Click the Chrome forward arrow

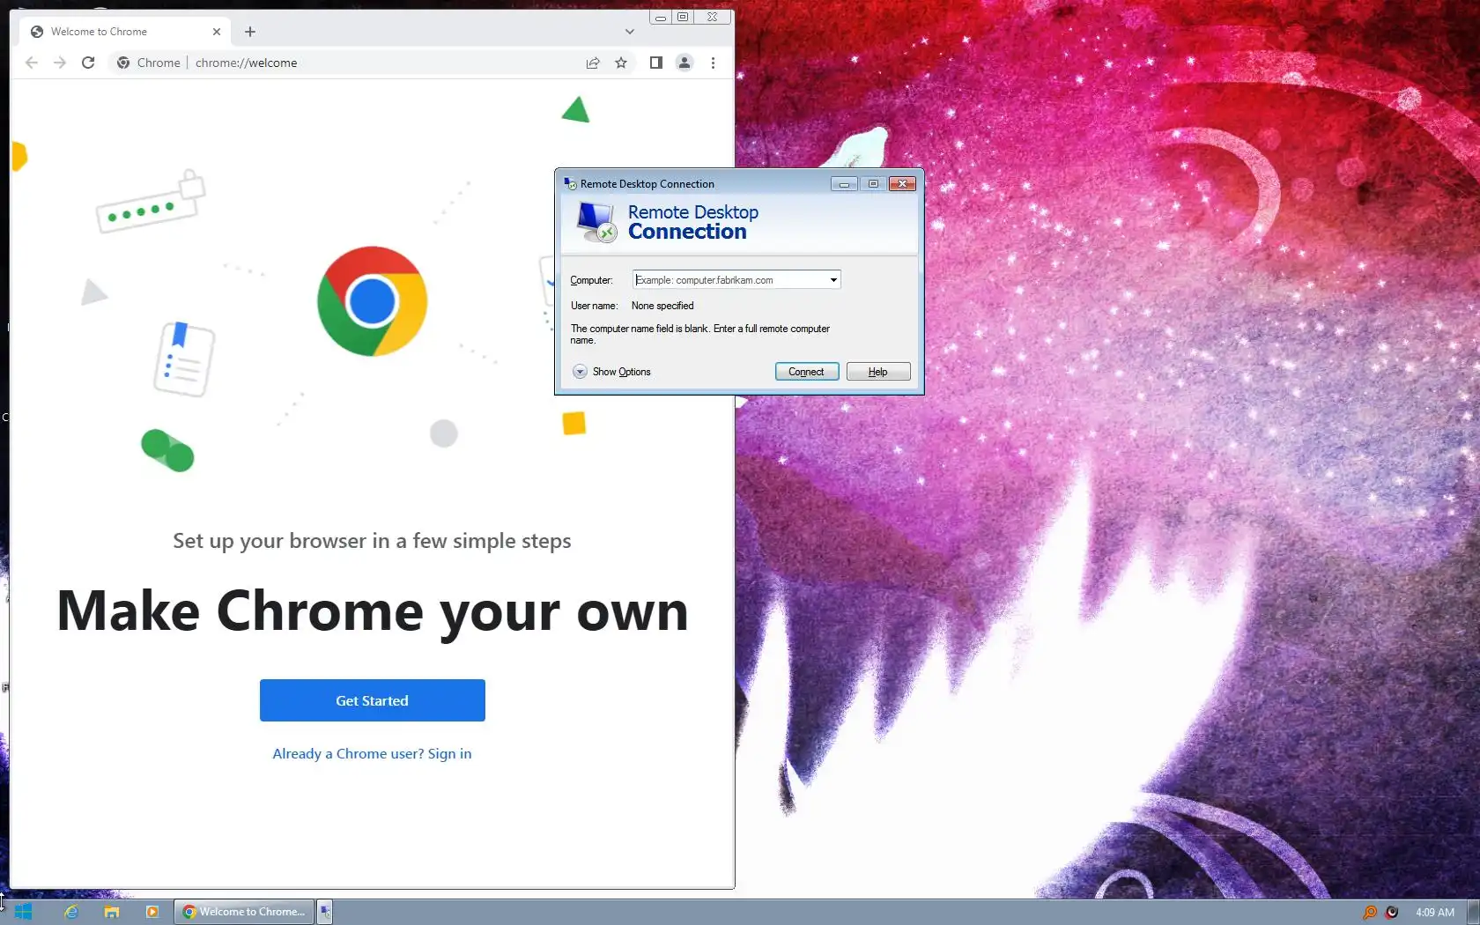(x=60, y=63)
